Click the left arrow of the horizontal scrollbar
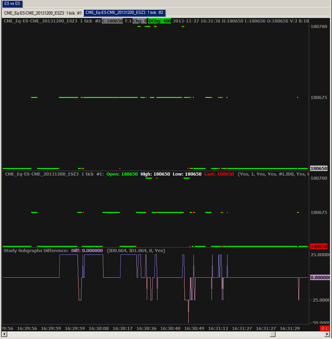The height and width of the screenshot is (339, 332). 4,334
